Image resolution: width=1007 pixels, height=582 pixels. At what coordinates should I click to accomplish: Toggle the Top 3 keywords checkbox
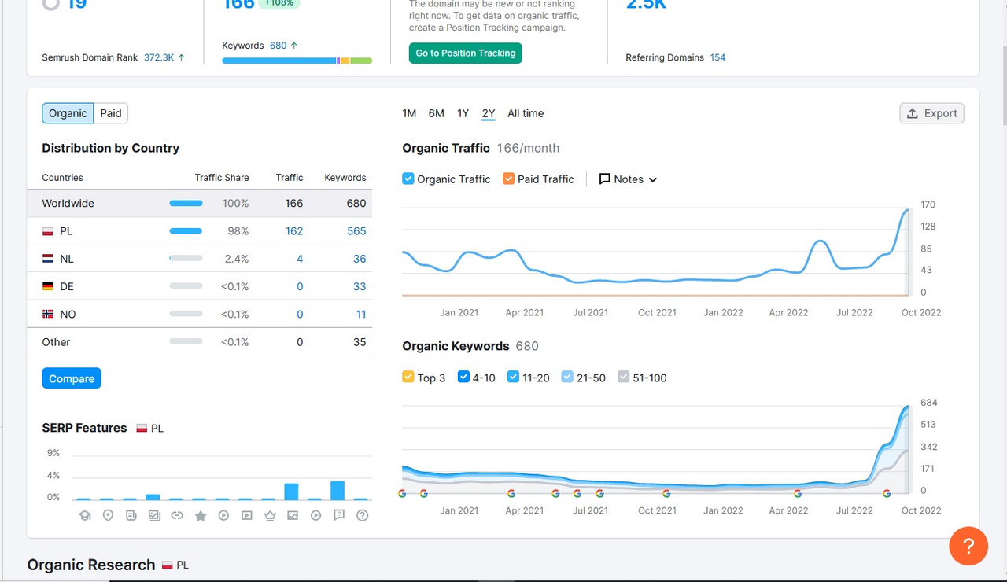[x=408, y=377]
